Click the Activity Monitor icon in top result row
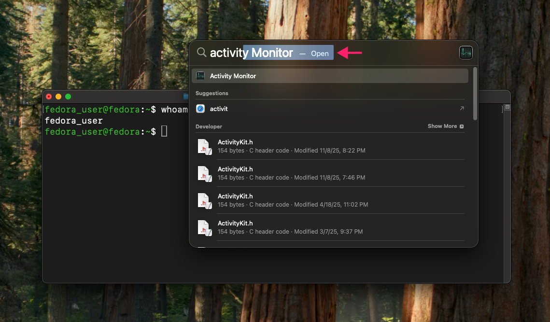Screen dimensions: 550x322 click(200, 76)
